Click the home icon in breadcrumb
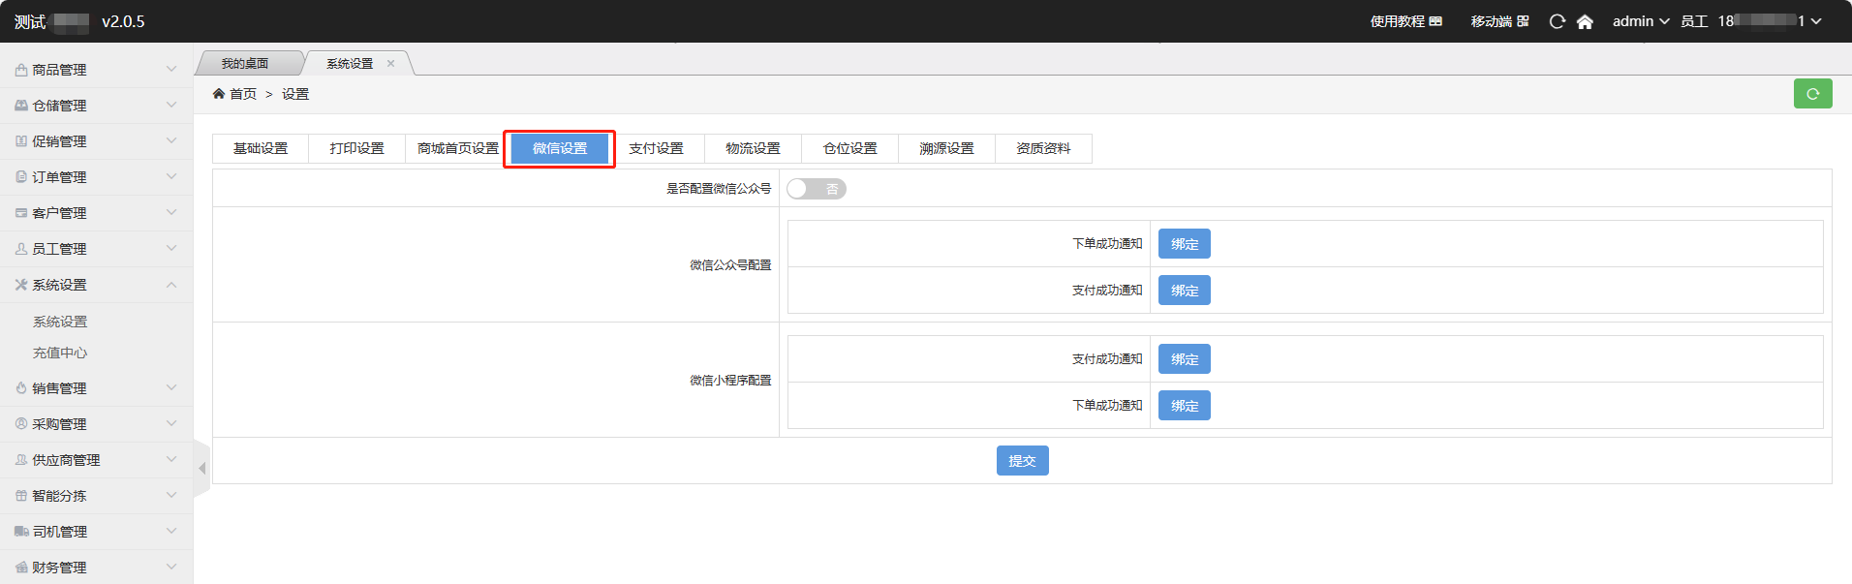The height and width of the screenshot is (584, 1852). coord(219,94)
